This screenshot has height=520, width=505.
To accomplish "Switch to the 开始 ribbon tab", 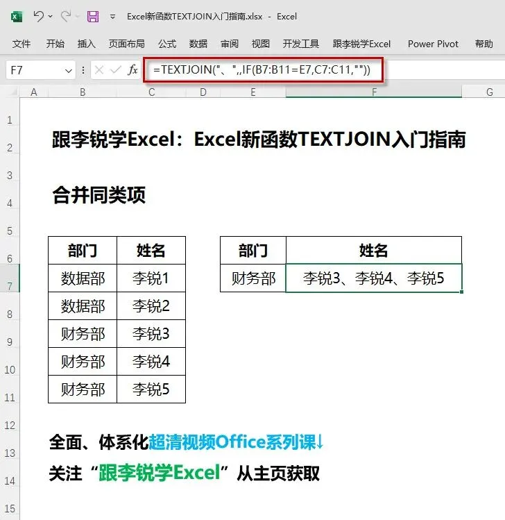I will (55, 44).
